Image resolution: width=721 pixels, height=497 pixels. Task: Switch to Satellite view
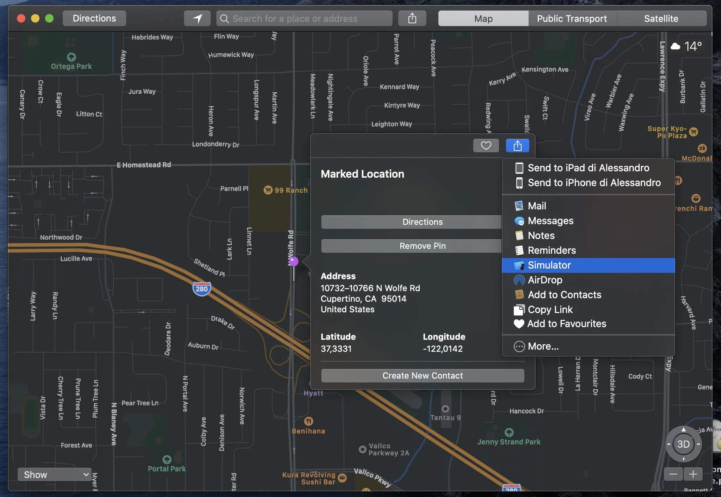[x=661, y=18]
